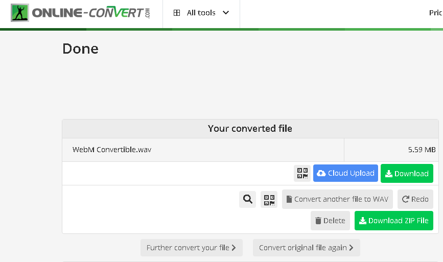Click the magnifier search icon
This screenshot has height=262, width=443.
tap(248, 199)
